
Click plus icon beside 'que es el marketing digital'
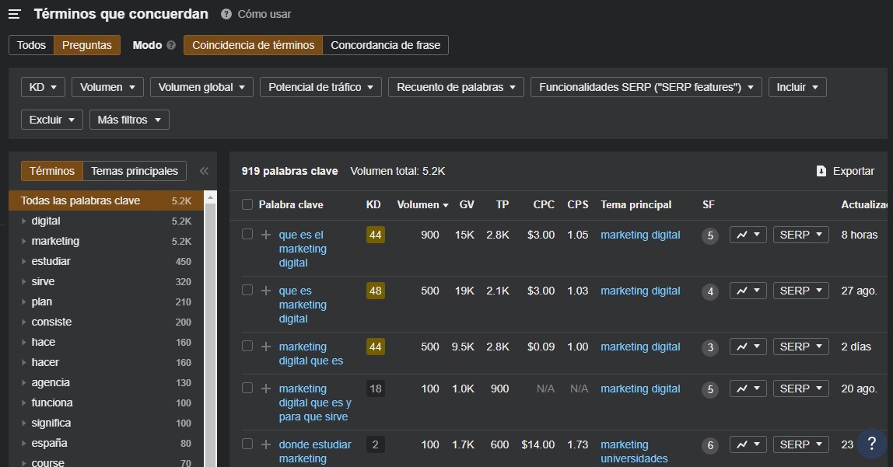coord(266,235)
